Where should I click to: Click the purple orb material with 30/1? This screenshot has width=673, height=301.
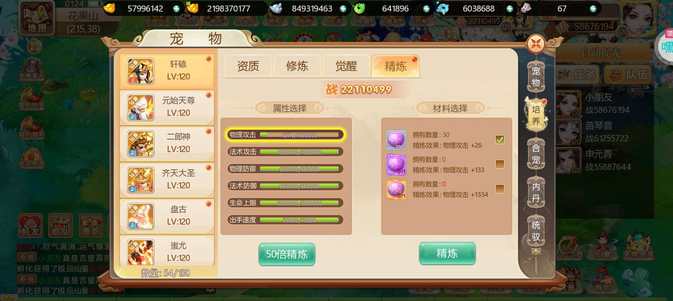396,140
